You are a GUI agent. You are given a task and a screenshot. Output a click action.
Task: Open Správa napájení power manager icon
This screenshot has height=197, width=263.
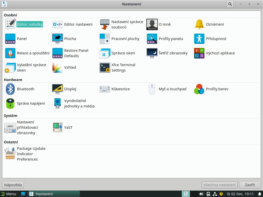pos(10,103)
